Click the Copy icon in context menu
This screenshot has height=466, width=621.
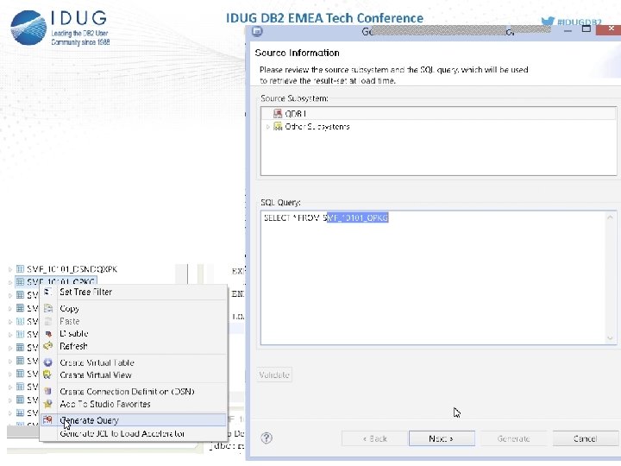tap(48, 308)
